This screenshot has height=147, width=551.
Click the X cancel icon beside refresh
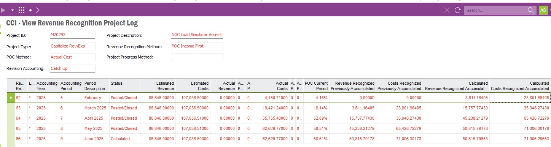pos(447,10)
